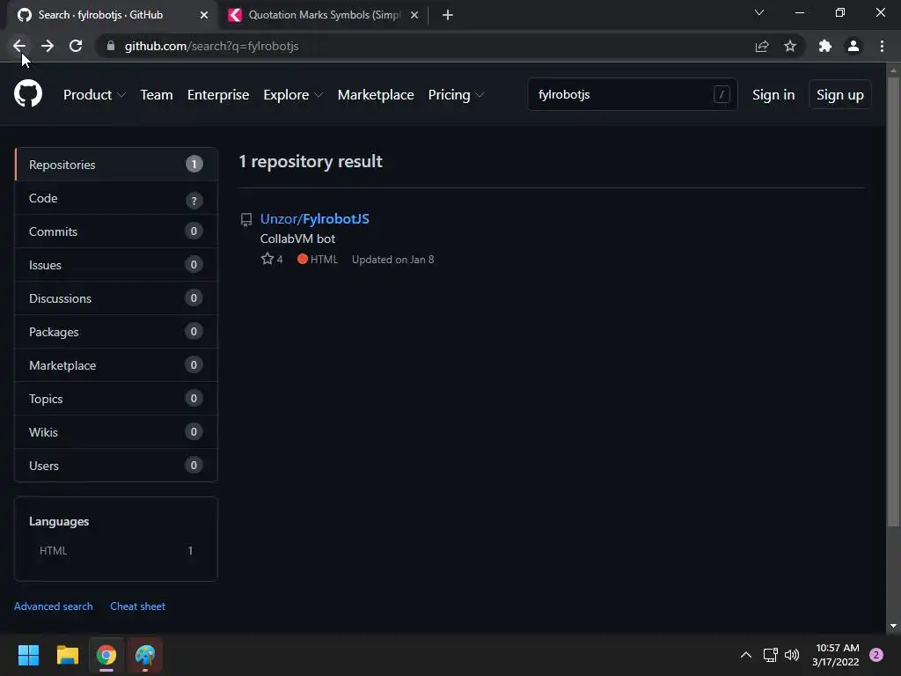Screen dimensions: 901x676
Task: Select Repositories filter in sidebar
Action: 116,165
